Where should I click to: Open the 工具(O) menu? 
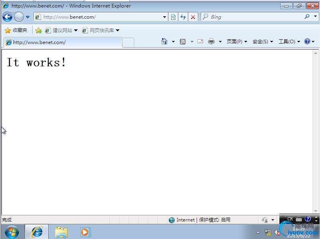(289, 42)
